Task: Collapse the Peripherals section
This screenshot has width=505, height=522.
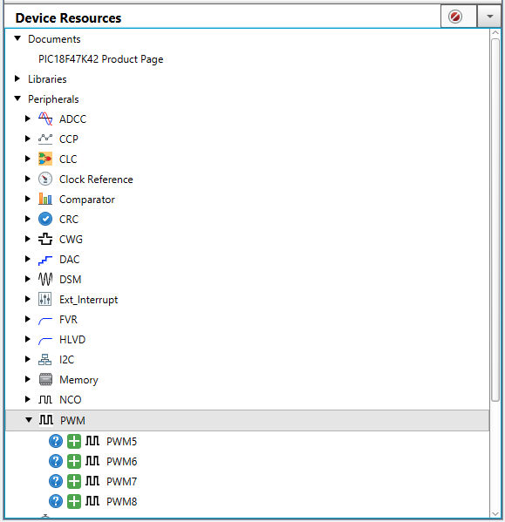Action: click(x=17, y=98)
